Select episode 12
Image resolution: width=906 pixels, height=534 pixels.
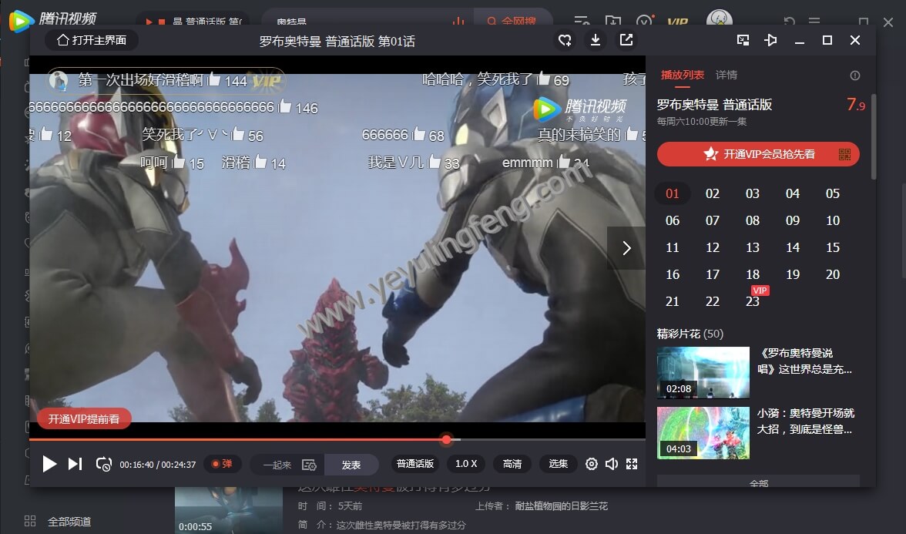pyautogui.click(x=713, y=247)
